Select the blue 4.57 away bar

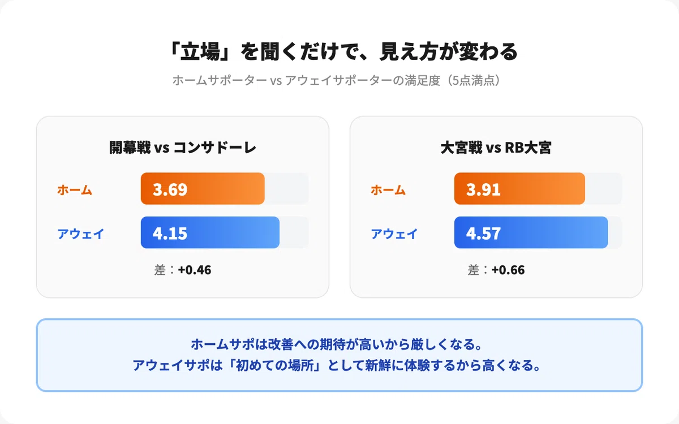pyautogui.click(x=531, y=232)
